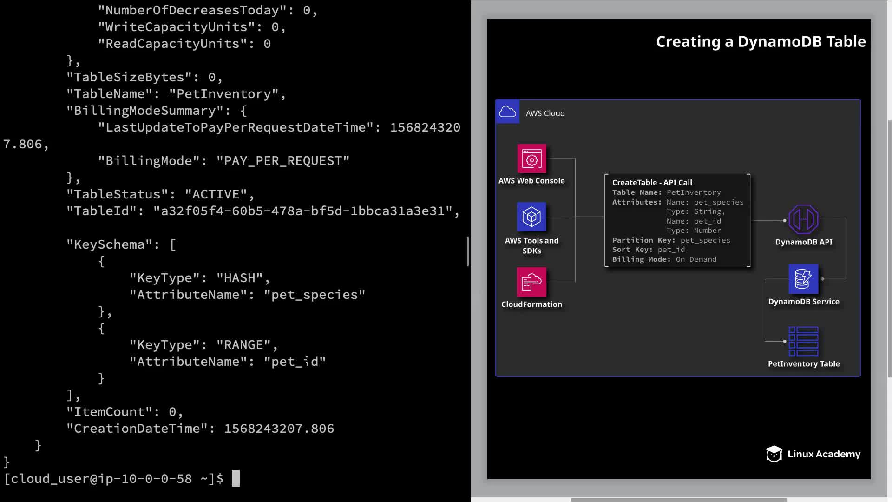The height and width of the screenshot is (502, 892).
Task: Click the terminal cursor at the prompt
Action: 236,478
